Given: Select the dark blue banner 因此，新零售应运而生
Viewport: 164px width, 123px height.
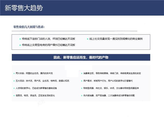Looking at the screenshot, I should coord(81,57).
